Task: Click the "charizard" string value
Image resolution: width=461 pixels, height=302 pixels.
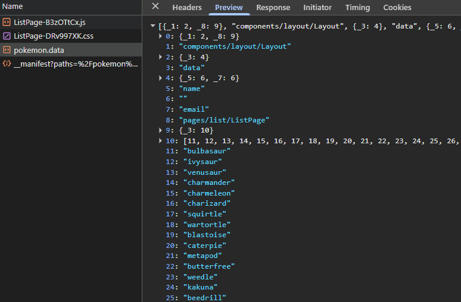Action: click(x=207, y=203)
